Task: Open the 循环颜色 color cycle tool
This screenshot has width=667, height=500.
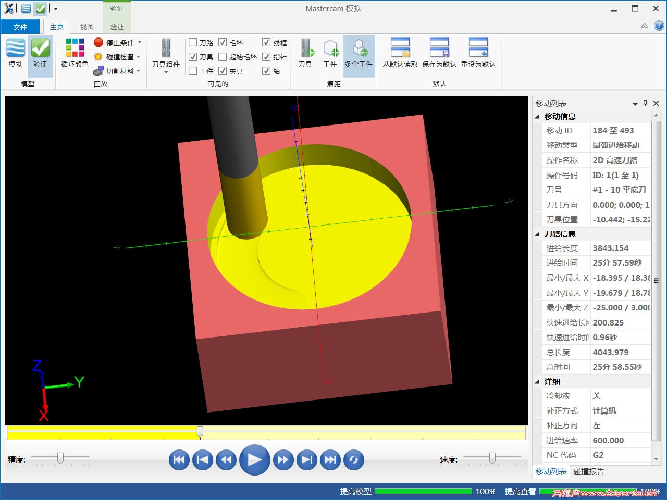Action: [x=75, y=48]
